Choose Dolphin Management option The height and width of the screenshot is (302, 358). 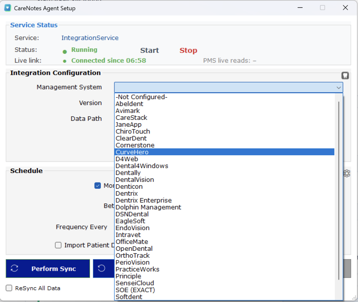coord(224,207)
